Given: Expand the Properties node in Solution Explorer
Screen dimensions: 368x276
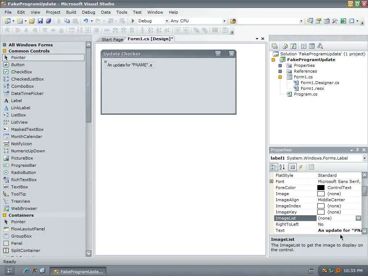Looking at the screenshot, I should tap(280, 65).
